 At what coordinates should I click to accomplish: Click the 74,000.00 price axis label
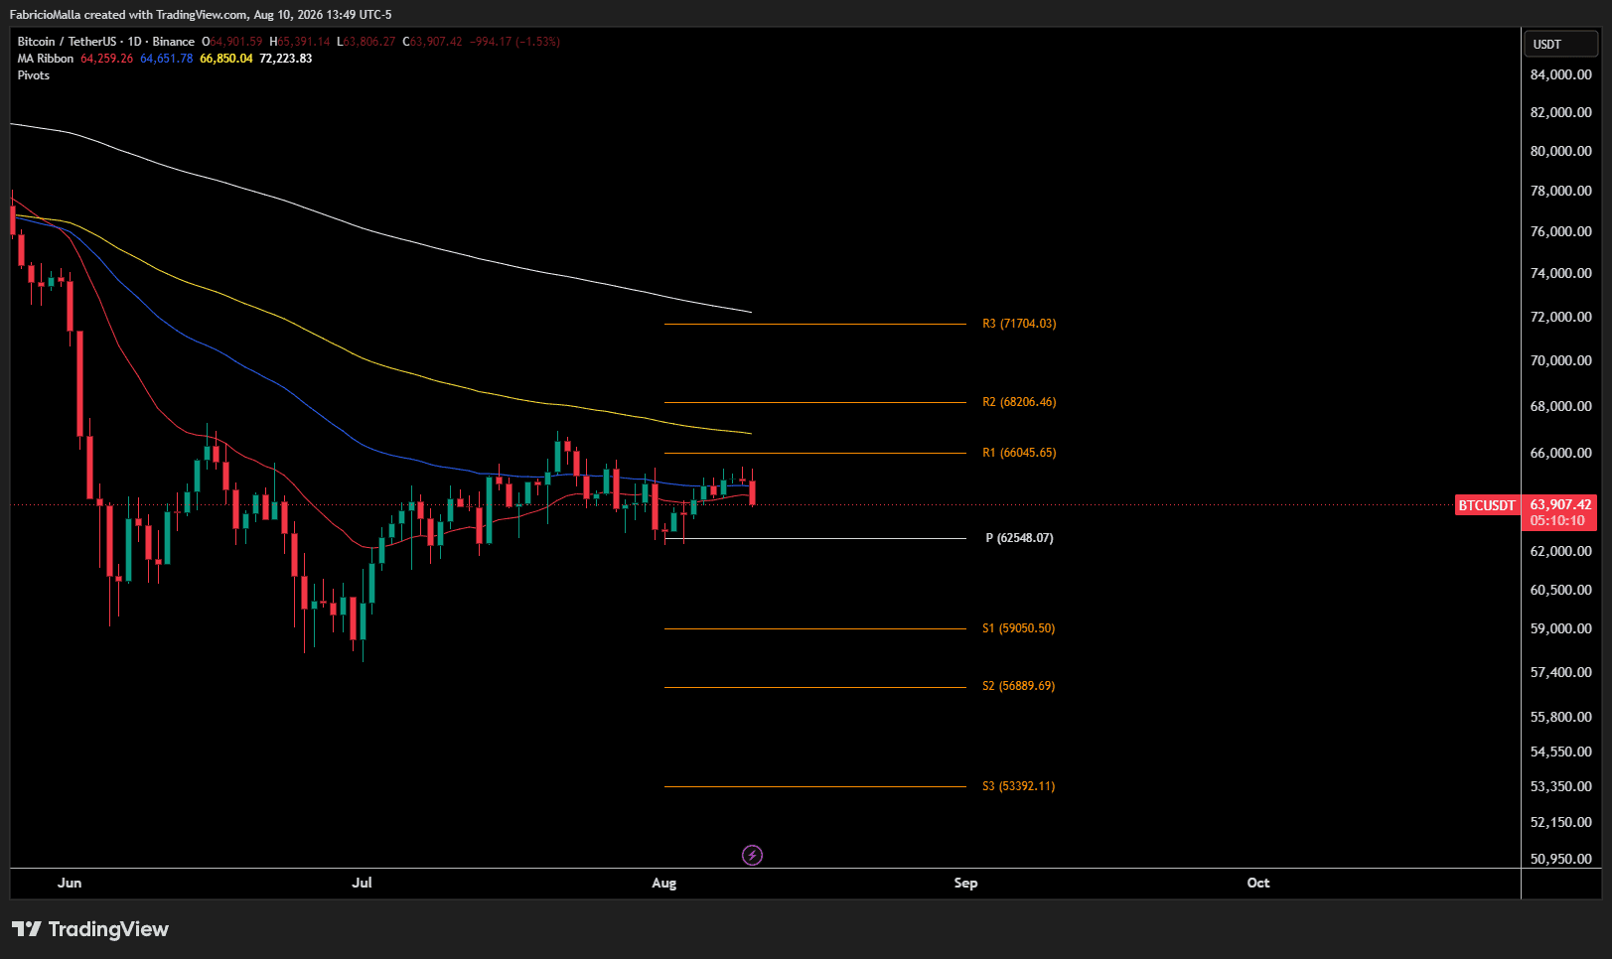tap(1560, 273)
